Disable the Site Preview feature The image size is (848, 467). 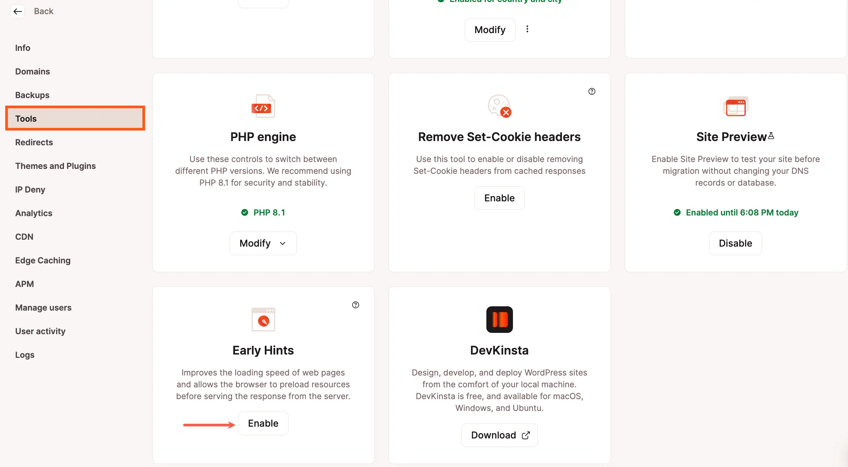coord(735,243)
